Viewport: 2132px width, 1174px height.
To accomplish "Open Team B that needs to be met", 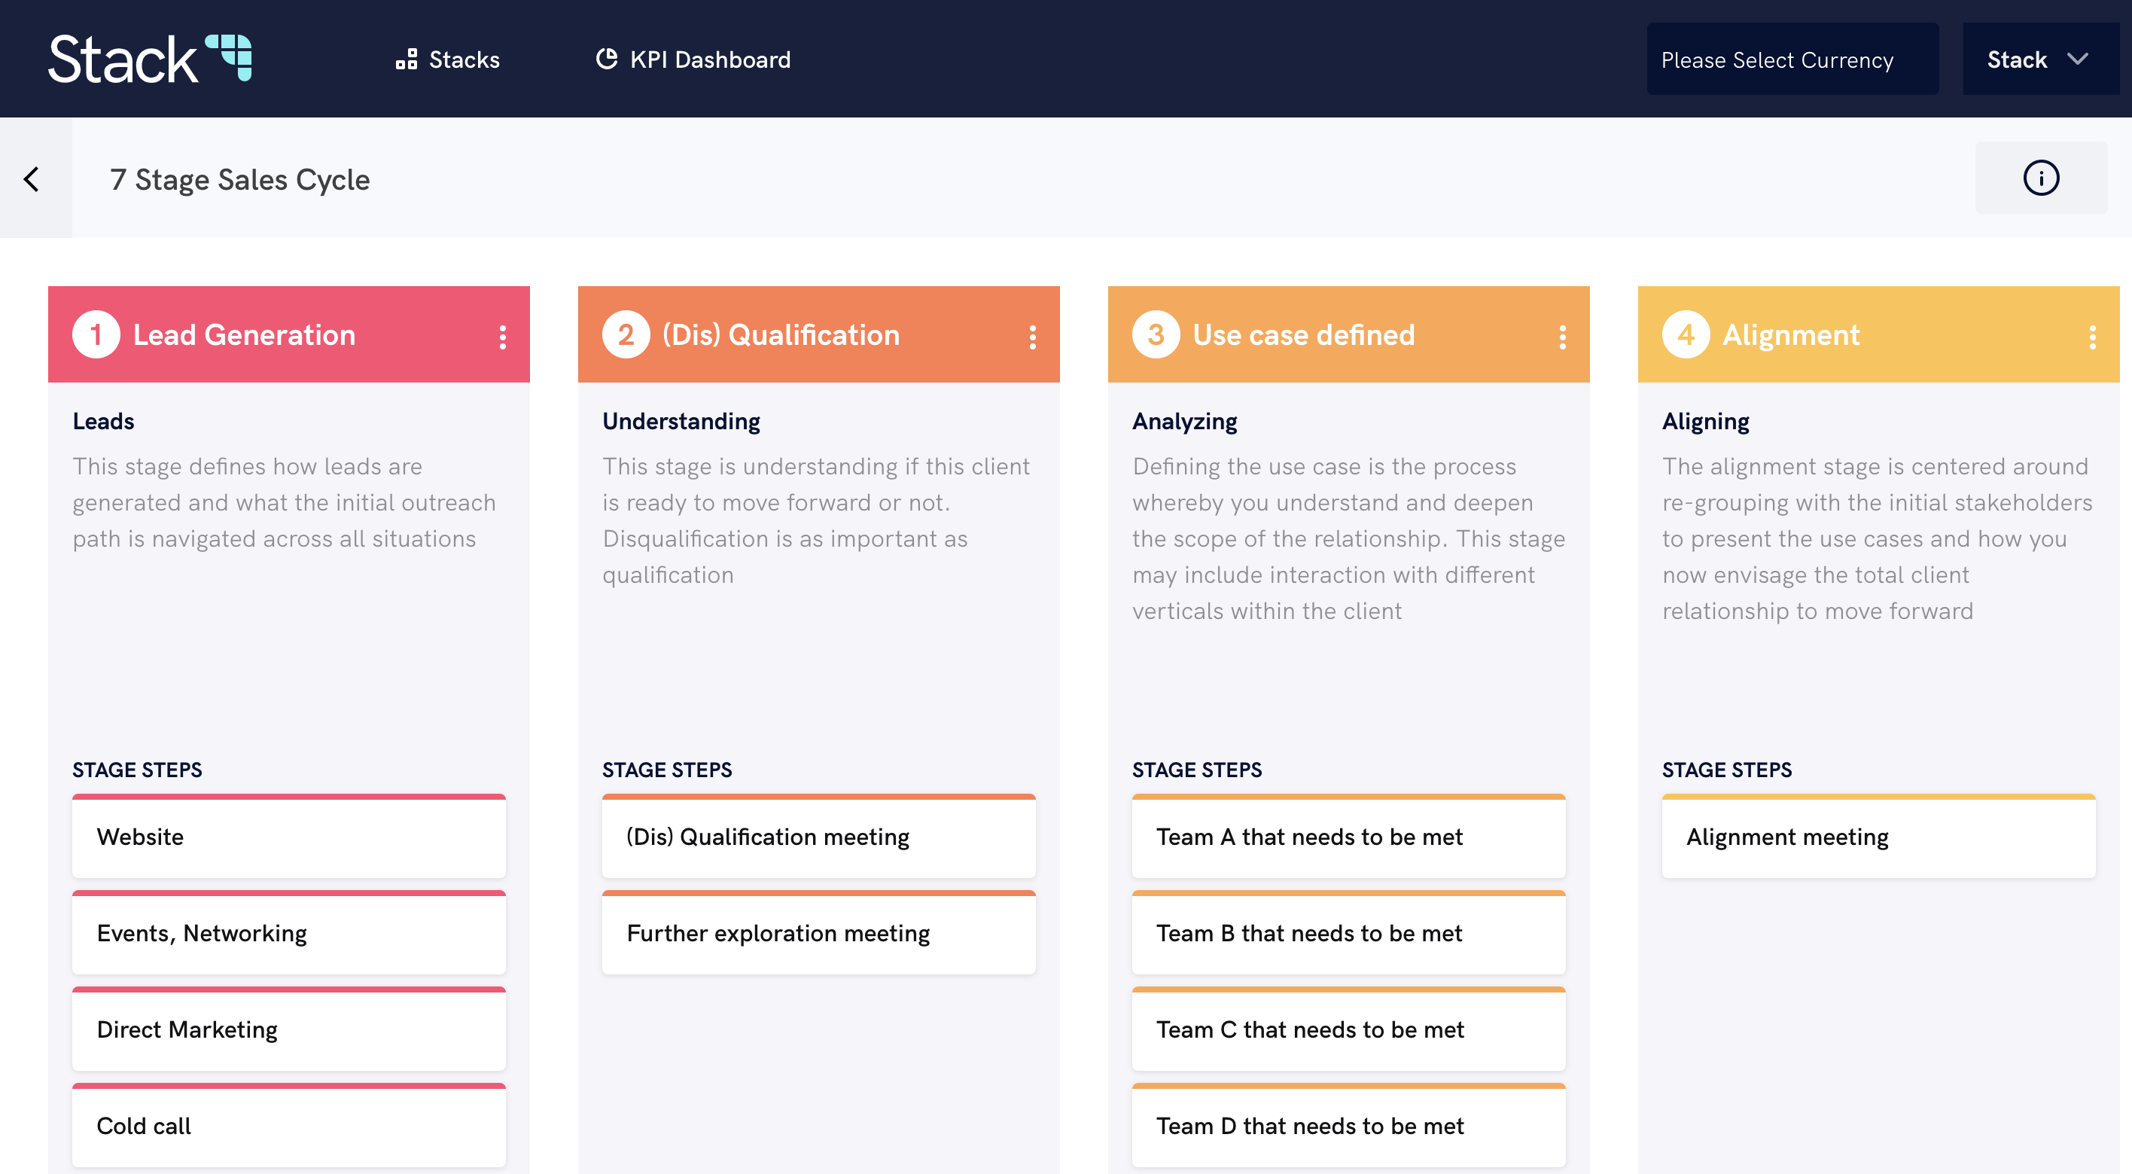I will (x=1348, y=934).
